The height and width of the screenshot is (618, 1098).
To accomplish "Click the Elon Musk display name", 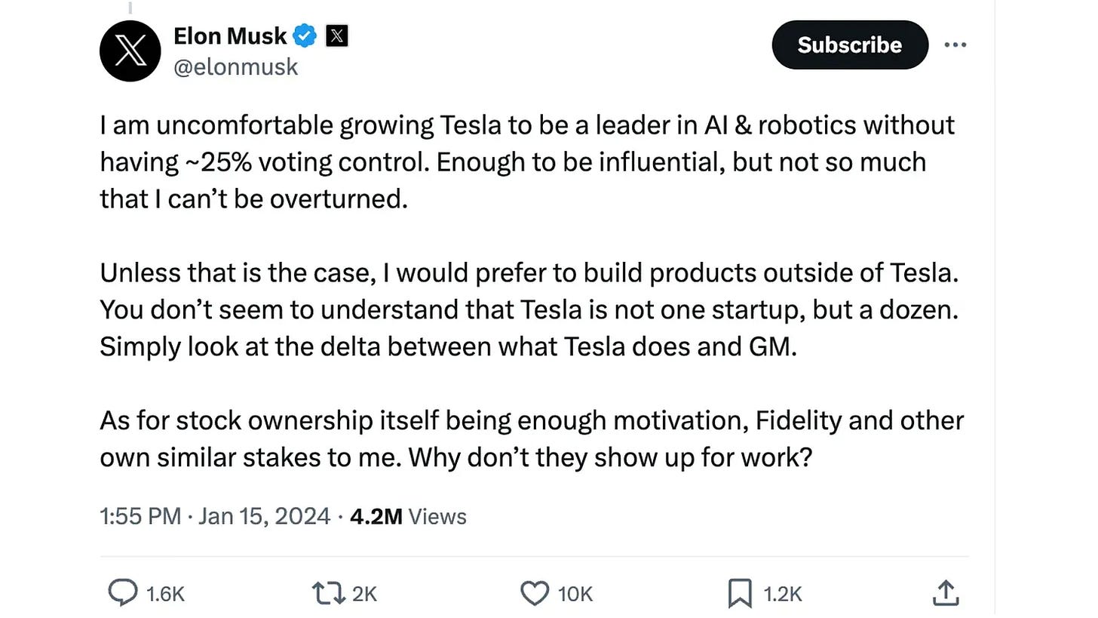I will tap(230, 35).
